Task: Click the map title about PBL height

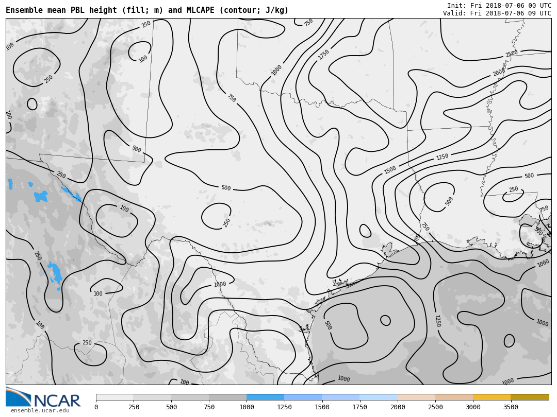Action: click(147, 10)
